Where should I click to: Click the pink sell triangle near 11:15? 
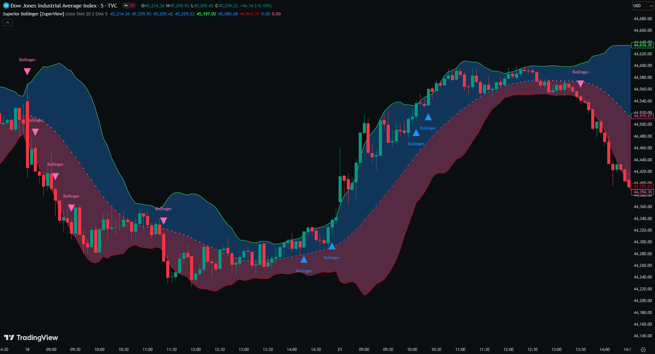click(163, 221)
